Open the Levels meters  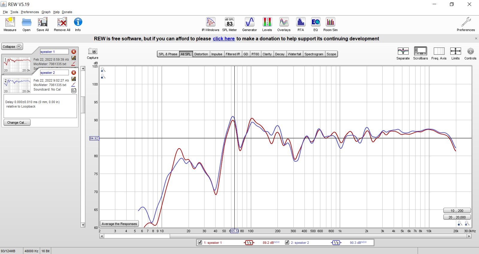pyautogui.click(x=267, y=24)
